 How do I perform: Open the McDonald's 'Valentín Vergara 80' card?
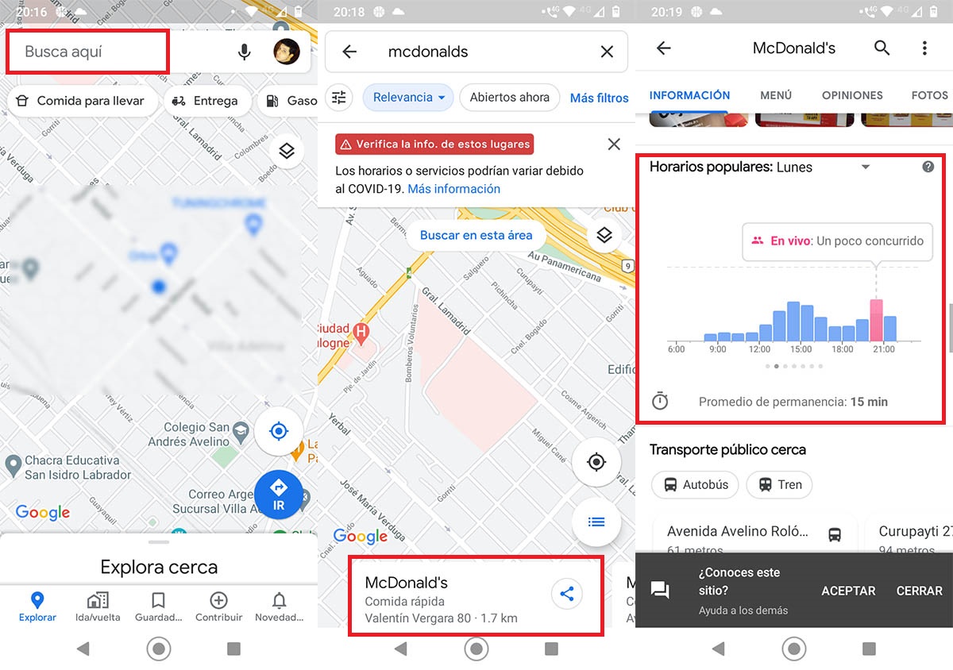click(x=476, y=595)
